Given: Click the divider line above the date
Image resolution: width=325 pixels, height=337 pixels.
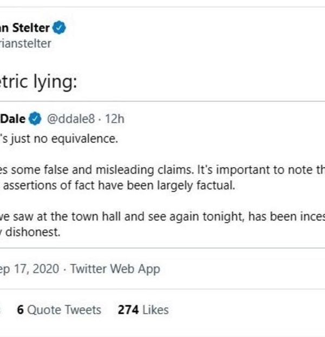Looking at the screenshot, I should pos(162,248).
